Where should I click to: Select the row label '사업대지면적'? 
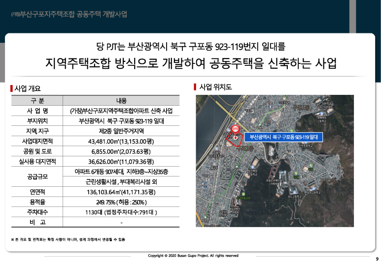click(37, 141)
